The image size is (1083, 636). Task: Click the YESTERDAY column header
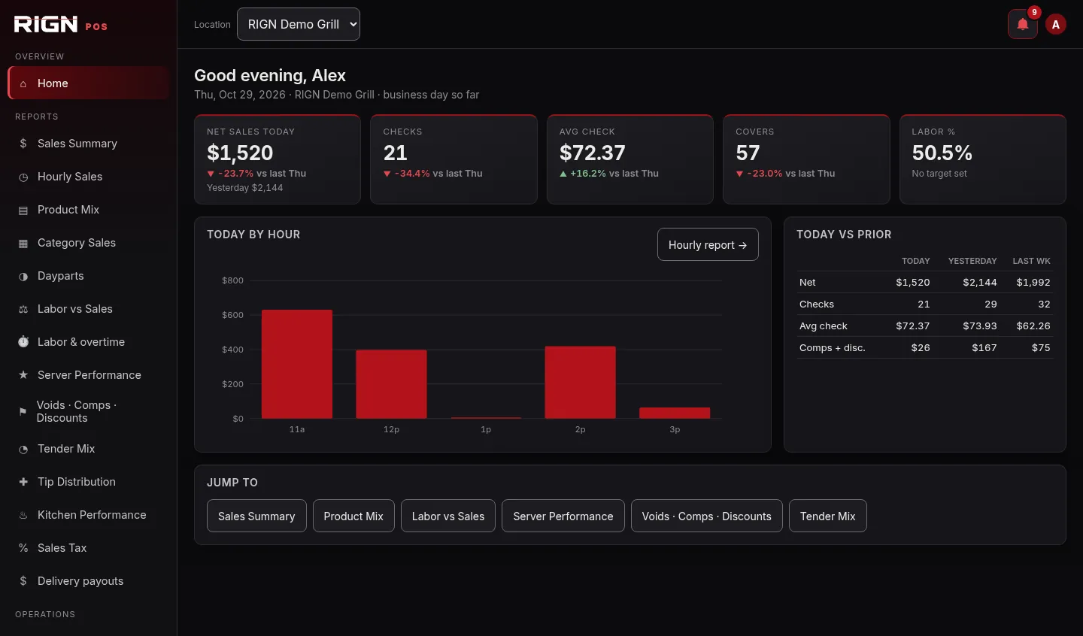click(972, 261)
